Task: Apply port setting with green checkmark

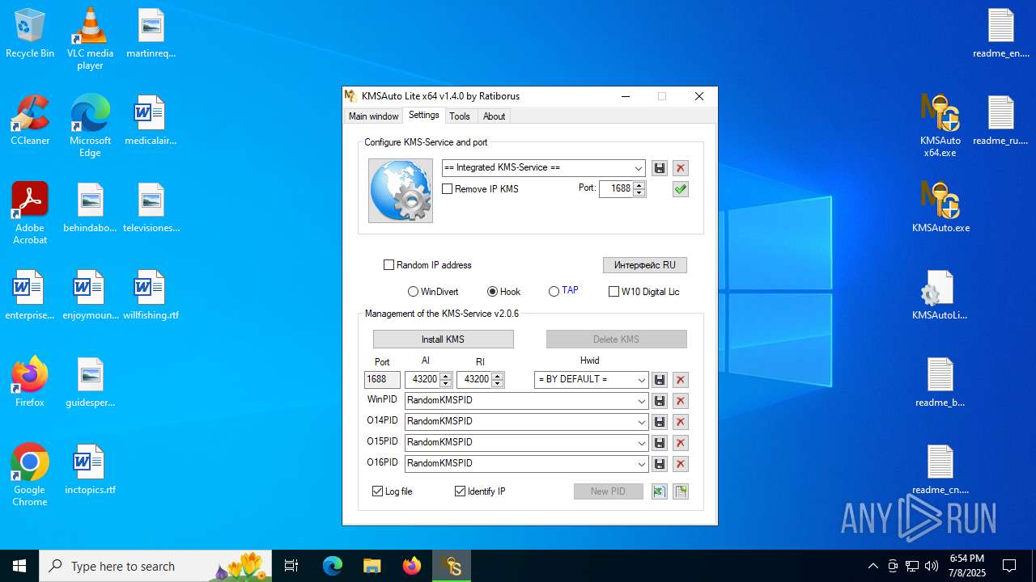Action: pos(681,189)
